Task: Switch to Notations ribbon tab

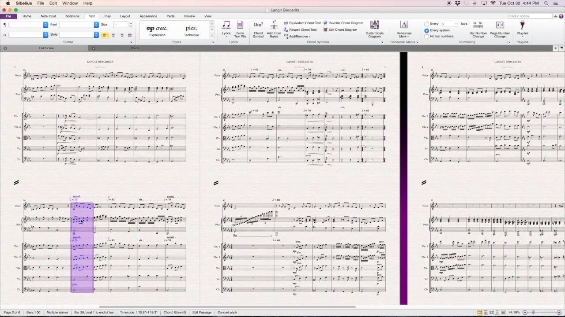Action: click(72, 16)
